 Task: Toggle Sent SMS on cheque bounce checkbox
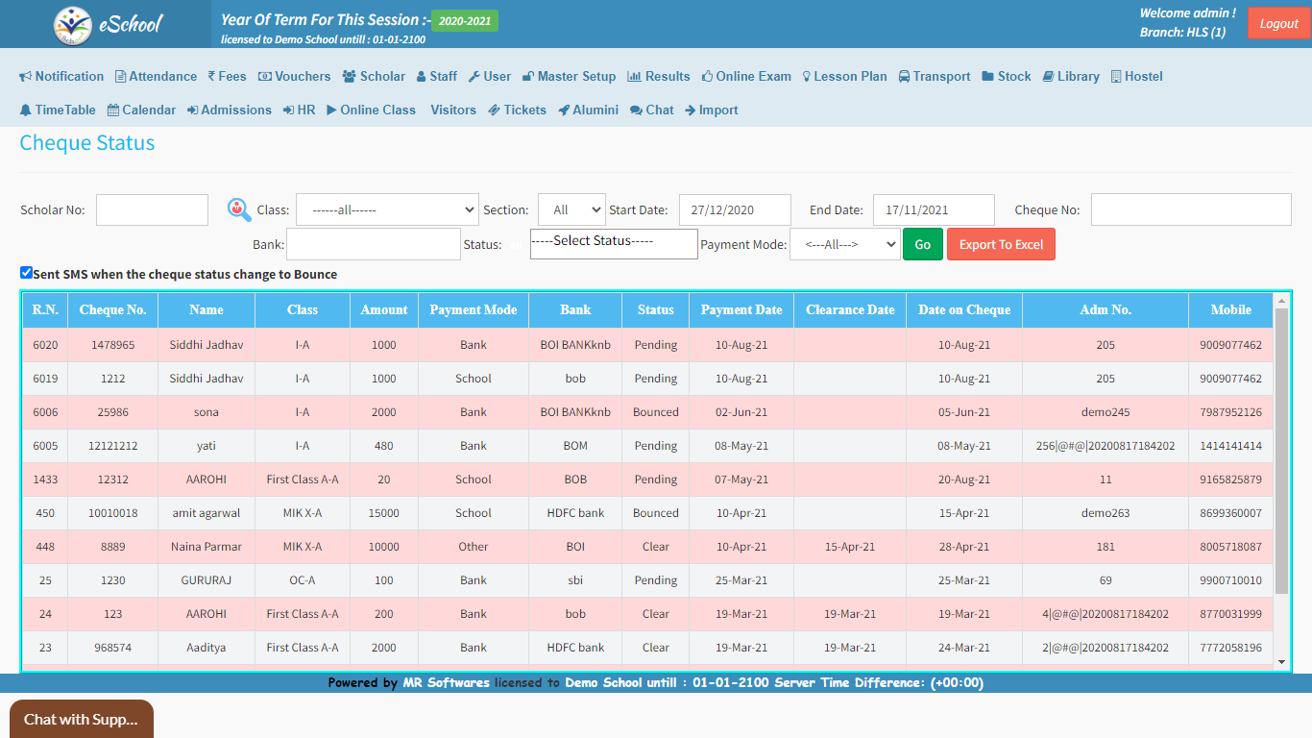tap(27, 273)
